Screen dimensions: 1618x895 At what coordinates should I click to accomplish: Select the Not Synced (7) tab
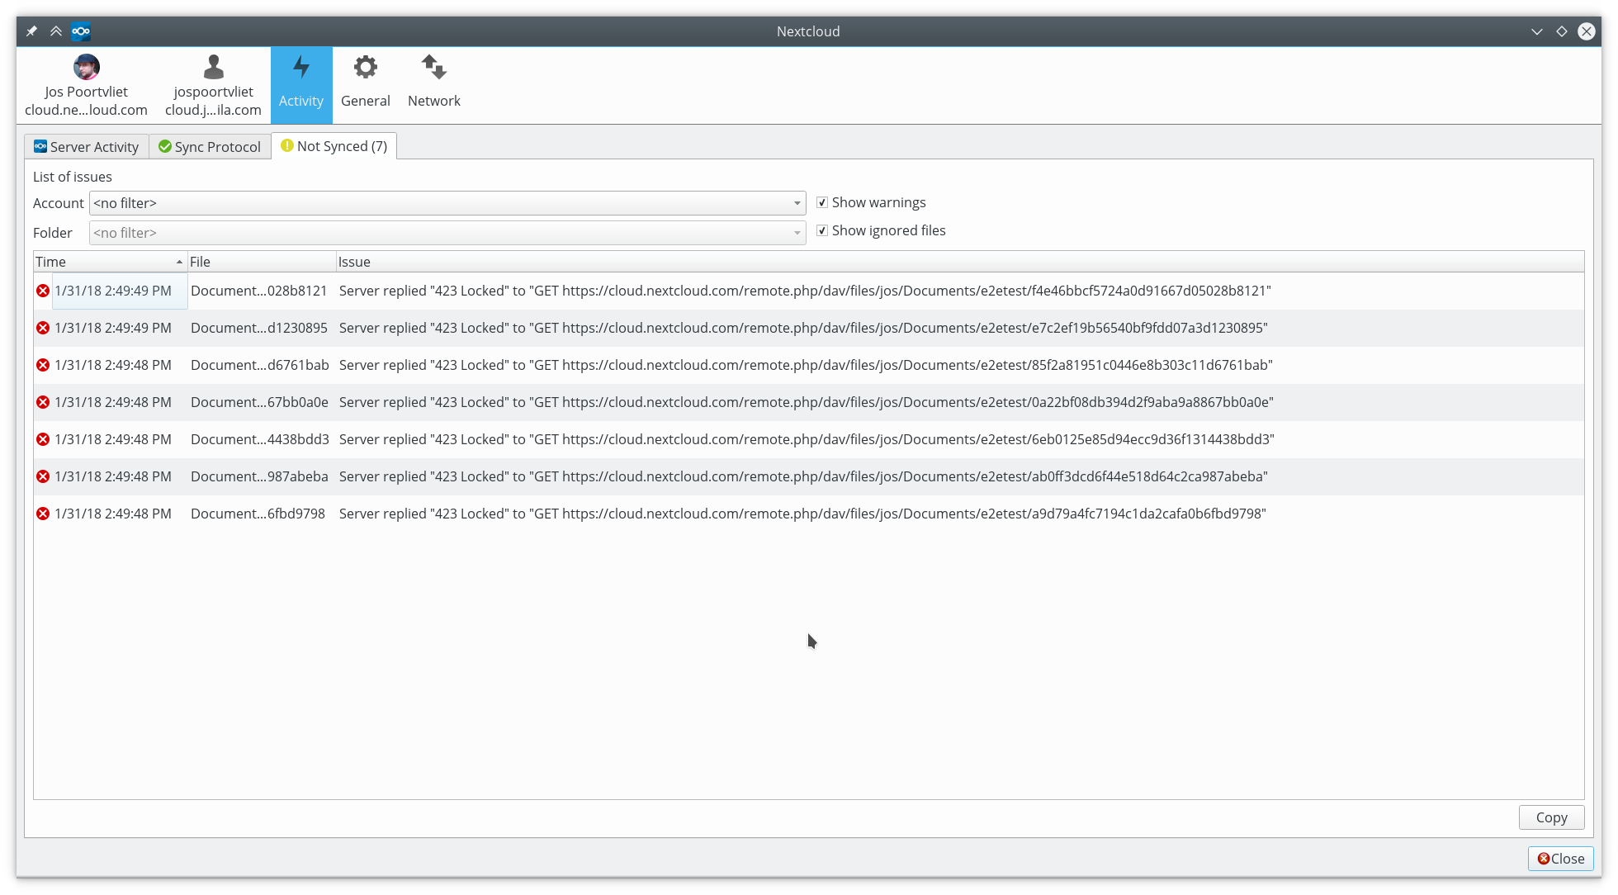(334, 146)
